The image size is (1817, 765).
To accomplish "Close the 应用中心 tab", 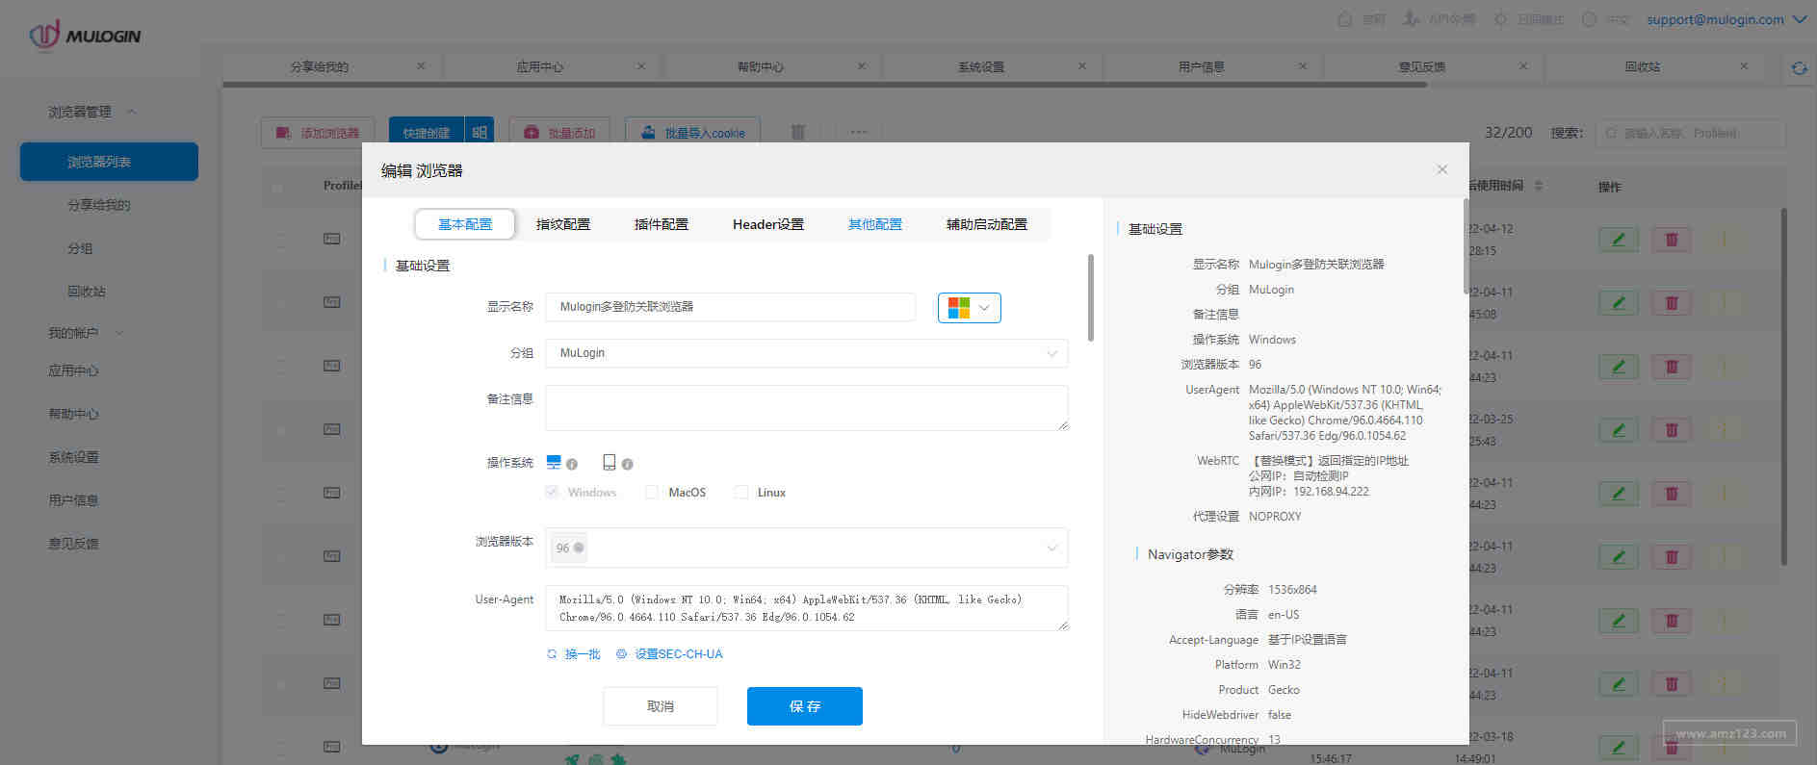I will (x=641, y=66).
